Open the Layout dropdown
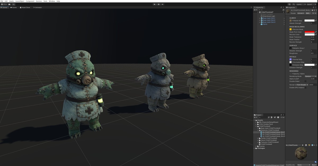 pyautogui.click(x=311, y=4)
